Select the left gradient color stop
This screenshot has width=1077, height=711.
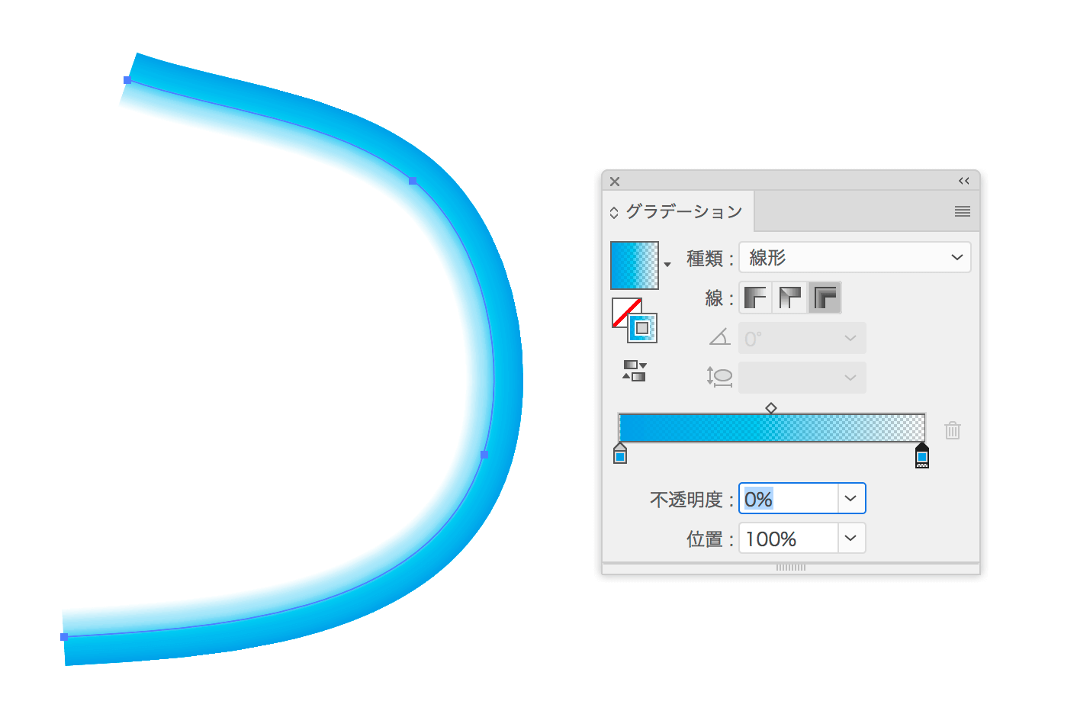pos(620,454)
